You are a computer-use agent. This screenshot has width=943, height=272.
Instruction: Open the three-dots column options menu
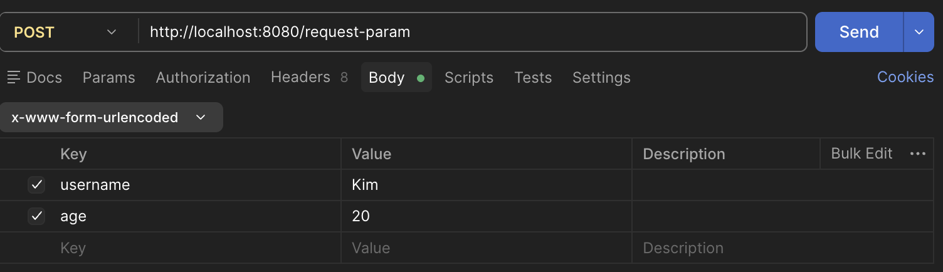click(917, 154)
